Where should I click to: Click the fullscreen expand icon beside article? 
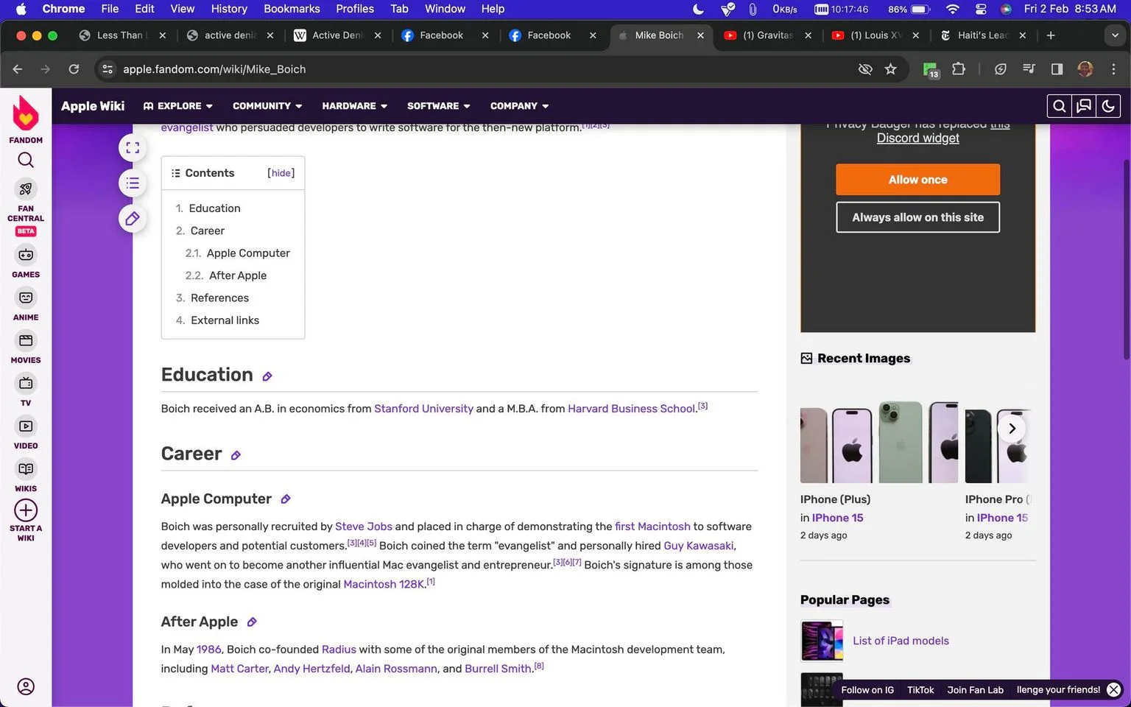133,147
